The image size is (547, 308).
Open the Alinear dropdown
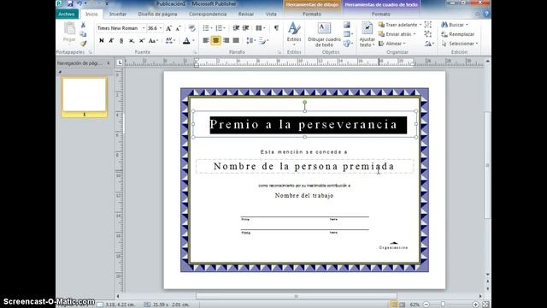point(392,44)
